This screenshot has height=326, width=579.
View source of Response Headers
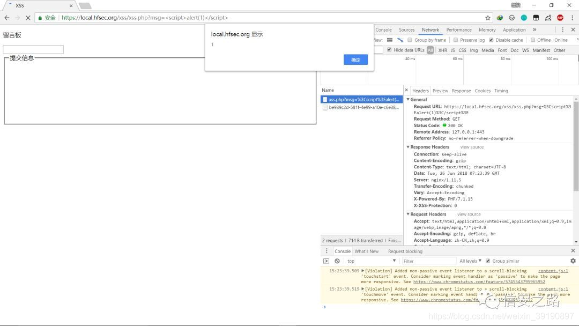(472, 147)
